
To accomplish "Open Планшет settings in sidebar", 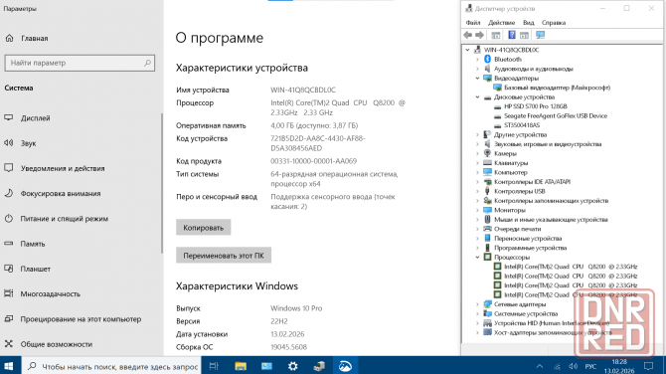I will tap(35, 269).
